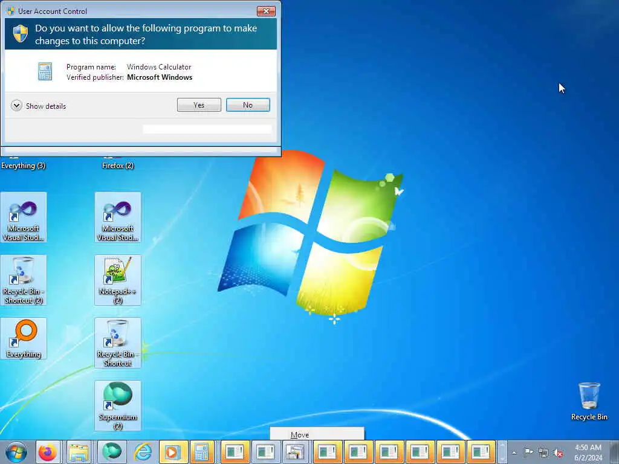Click No in the User Account Control dialog
This screenshot has height=464, width=619.
tap(248, 105)
